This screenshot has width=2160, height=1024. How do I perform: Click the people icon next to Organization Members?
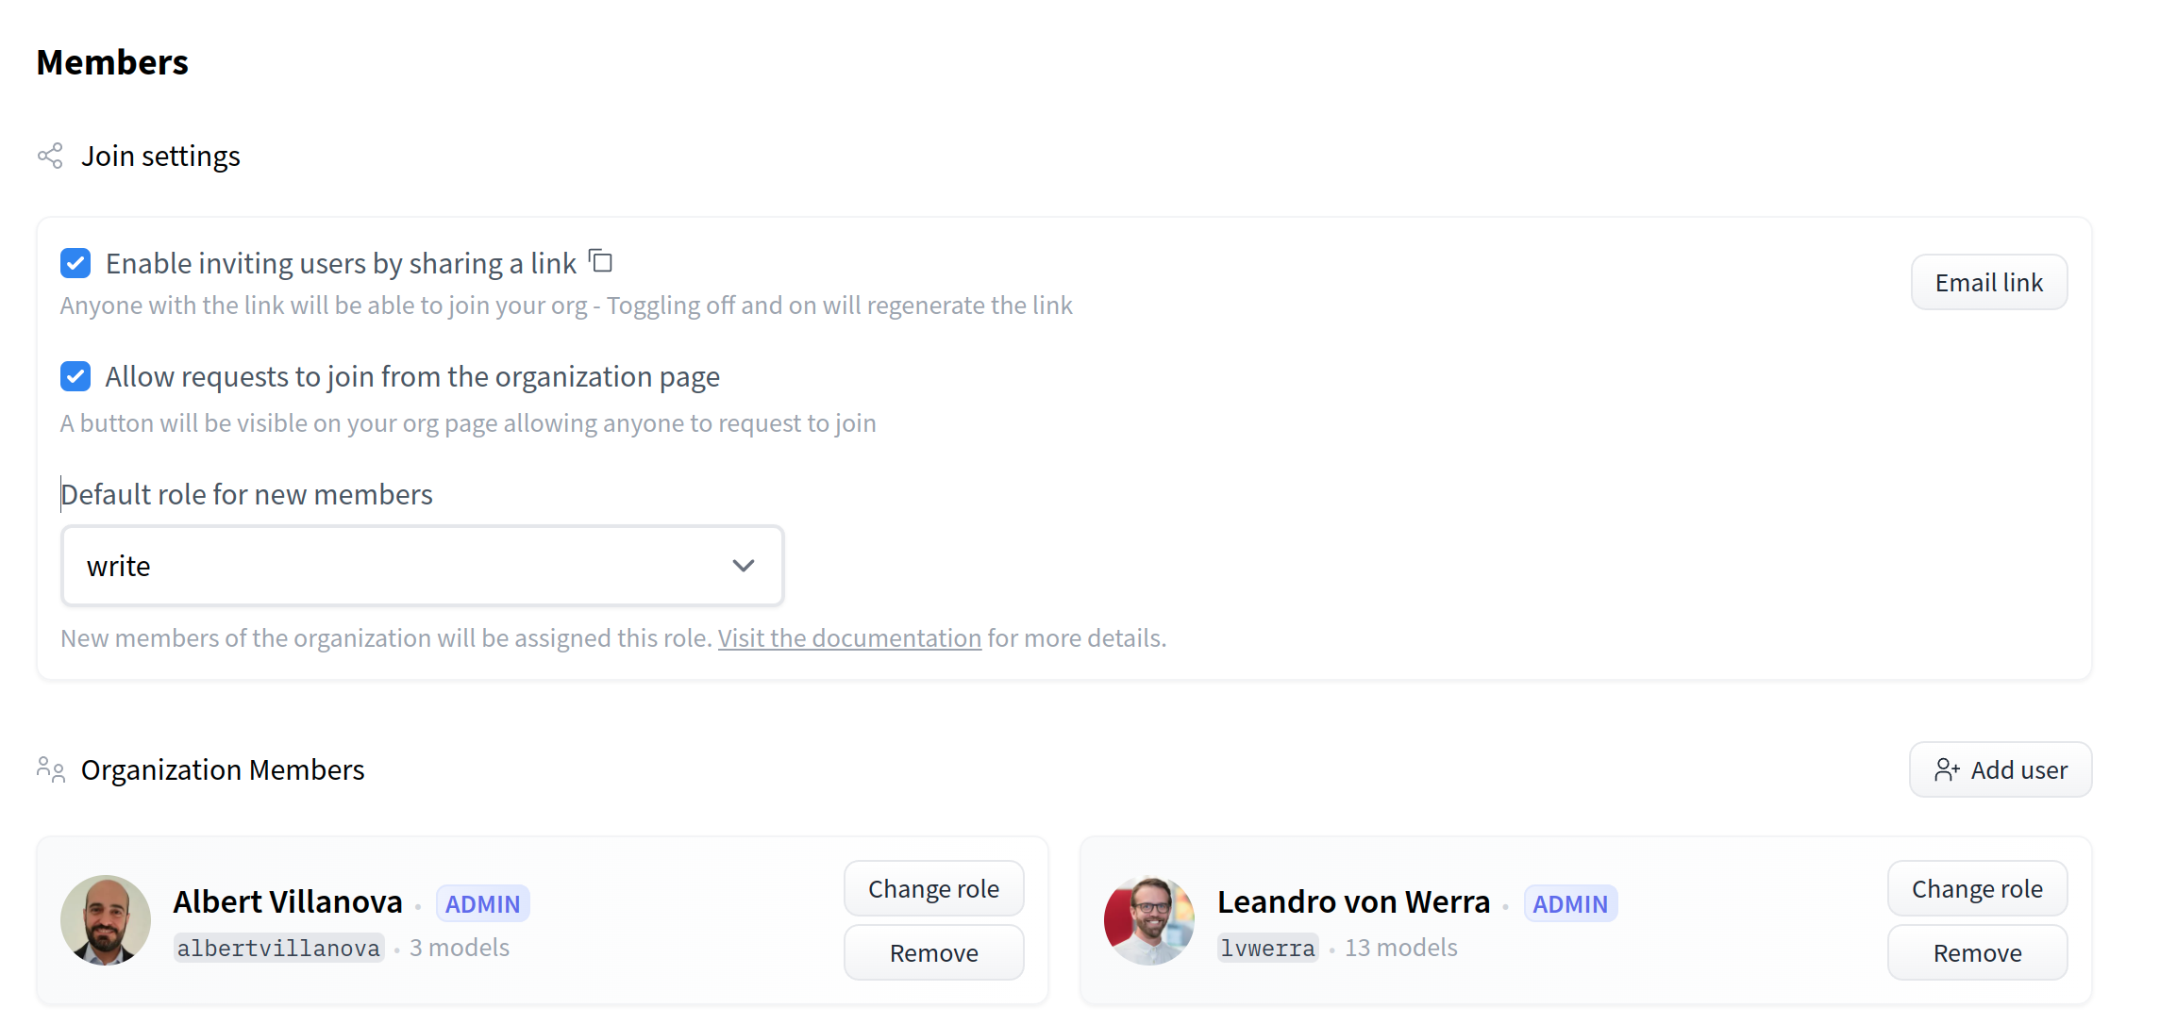50,769
